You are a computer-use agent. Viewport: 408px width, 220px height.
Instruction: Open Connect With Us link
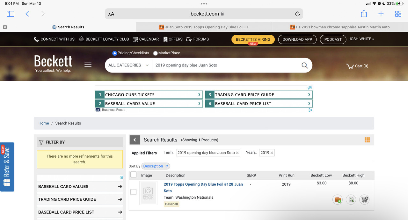pos(55,39)
